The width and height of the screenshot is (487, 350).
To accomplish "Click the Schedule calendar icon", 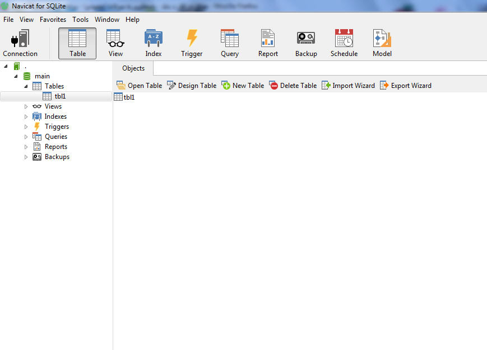I will tap(344, 39).
